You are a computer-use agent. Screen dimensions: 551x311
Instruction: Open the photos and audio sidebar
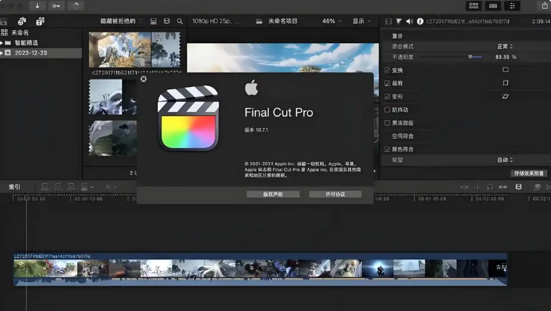click(x=22, y=22)
